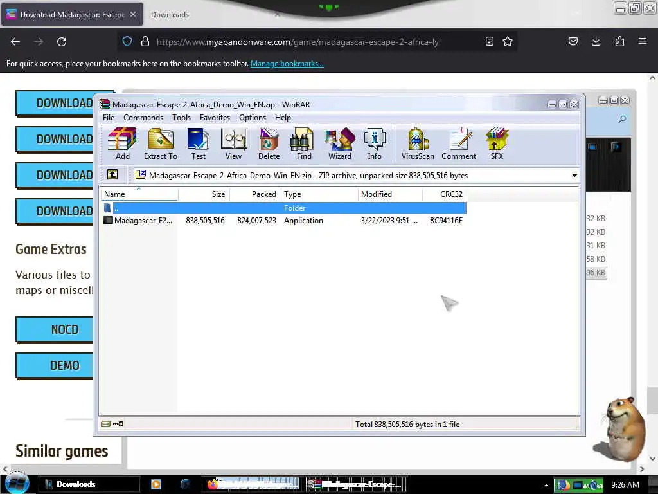Open the Favorites menu
The image size is (658, 494).
pyautogui.click(x=215, y=118)
